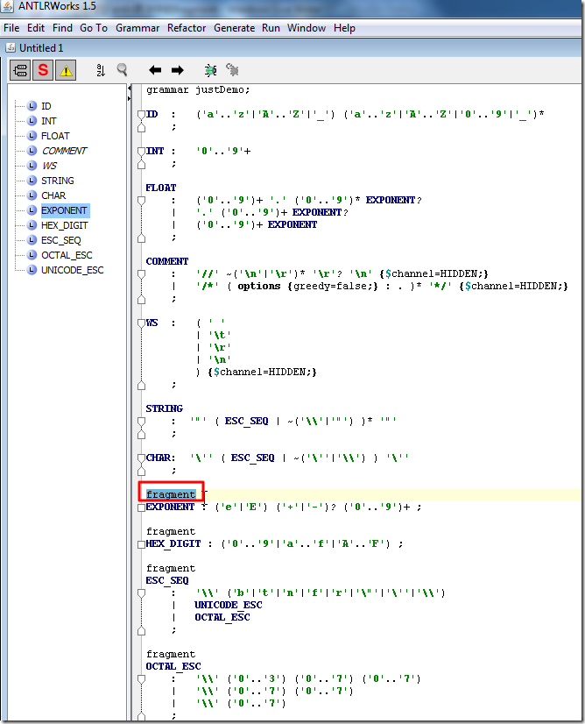Click the ANTLRWorks title bar icon

(8, 6)
